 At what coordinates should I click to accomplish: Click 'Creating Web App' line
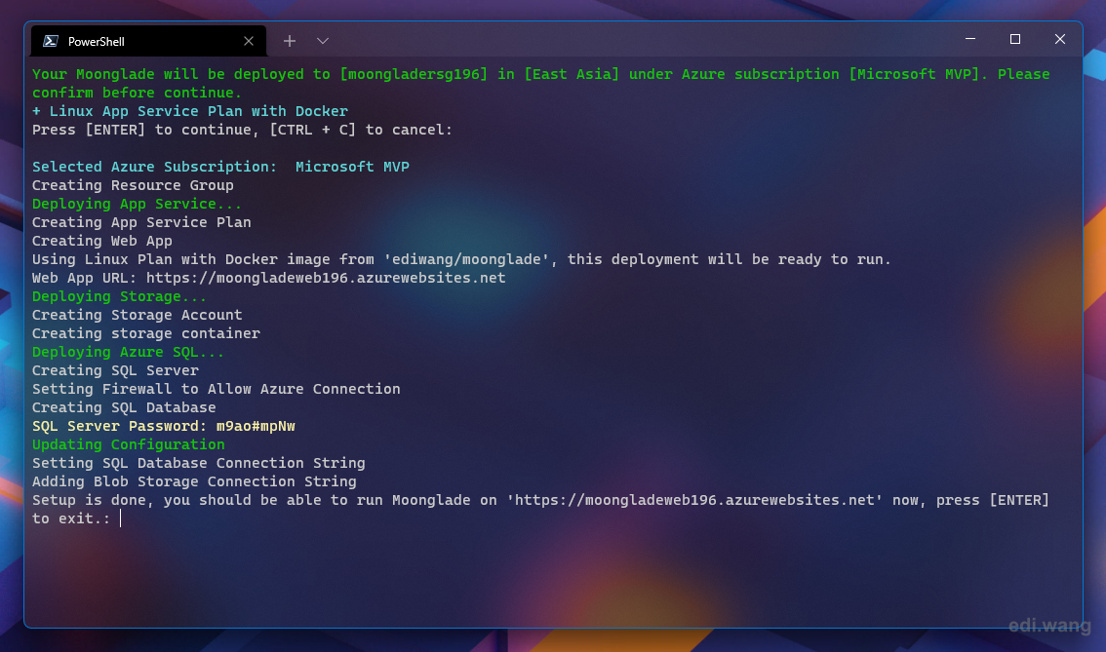click(x=101, y=241)
